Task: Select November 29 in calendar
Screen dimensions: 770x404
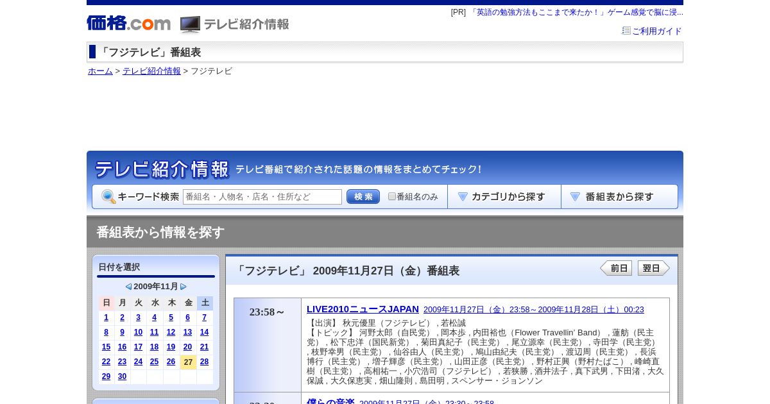Action: pos(107,376)
